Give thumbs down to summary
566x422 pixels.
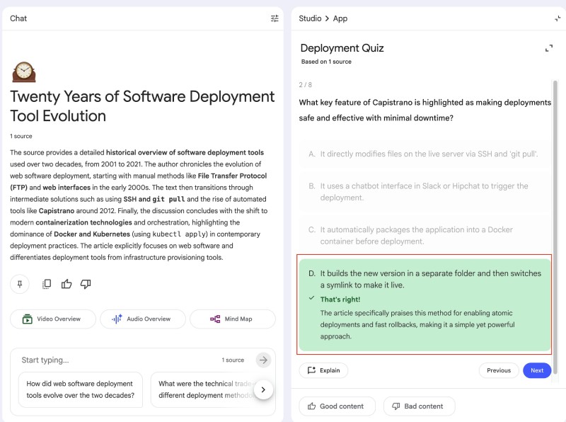[x=86, y=284]
